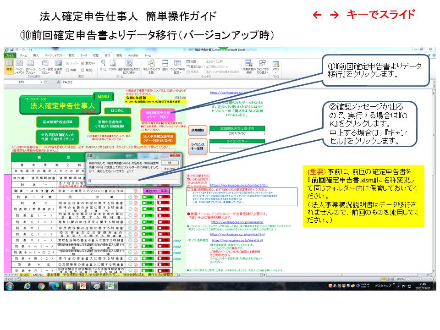Switch to ページレイアウト view icon
This screenshot has height=330, width=440.
18,66
